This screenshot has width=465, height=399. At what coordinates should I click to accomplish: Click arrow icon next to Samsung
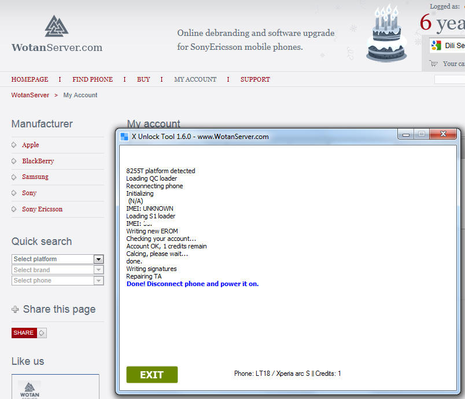tap(14, 177)
